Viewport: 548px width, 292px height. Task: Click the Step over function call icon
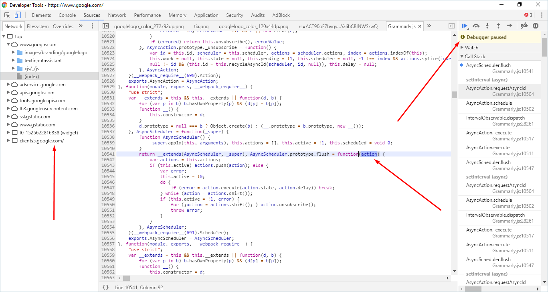pos(476,26)
